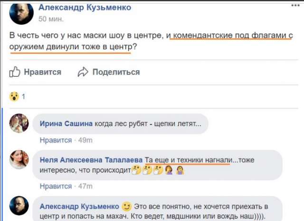Click the thumbs-up icon under the post
The height and width of the screenshot is (221, 304).
[15, 72]
